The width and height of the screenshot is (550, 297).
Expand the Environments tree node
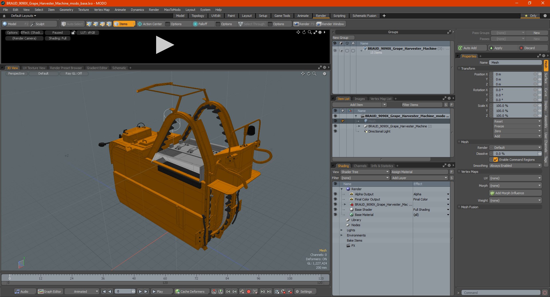(x=341, y=235)
